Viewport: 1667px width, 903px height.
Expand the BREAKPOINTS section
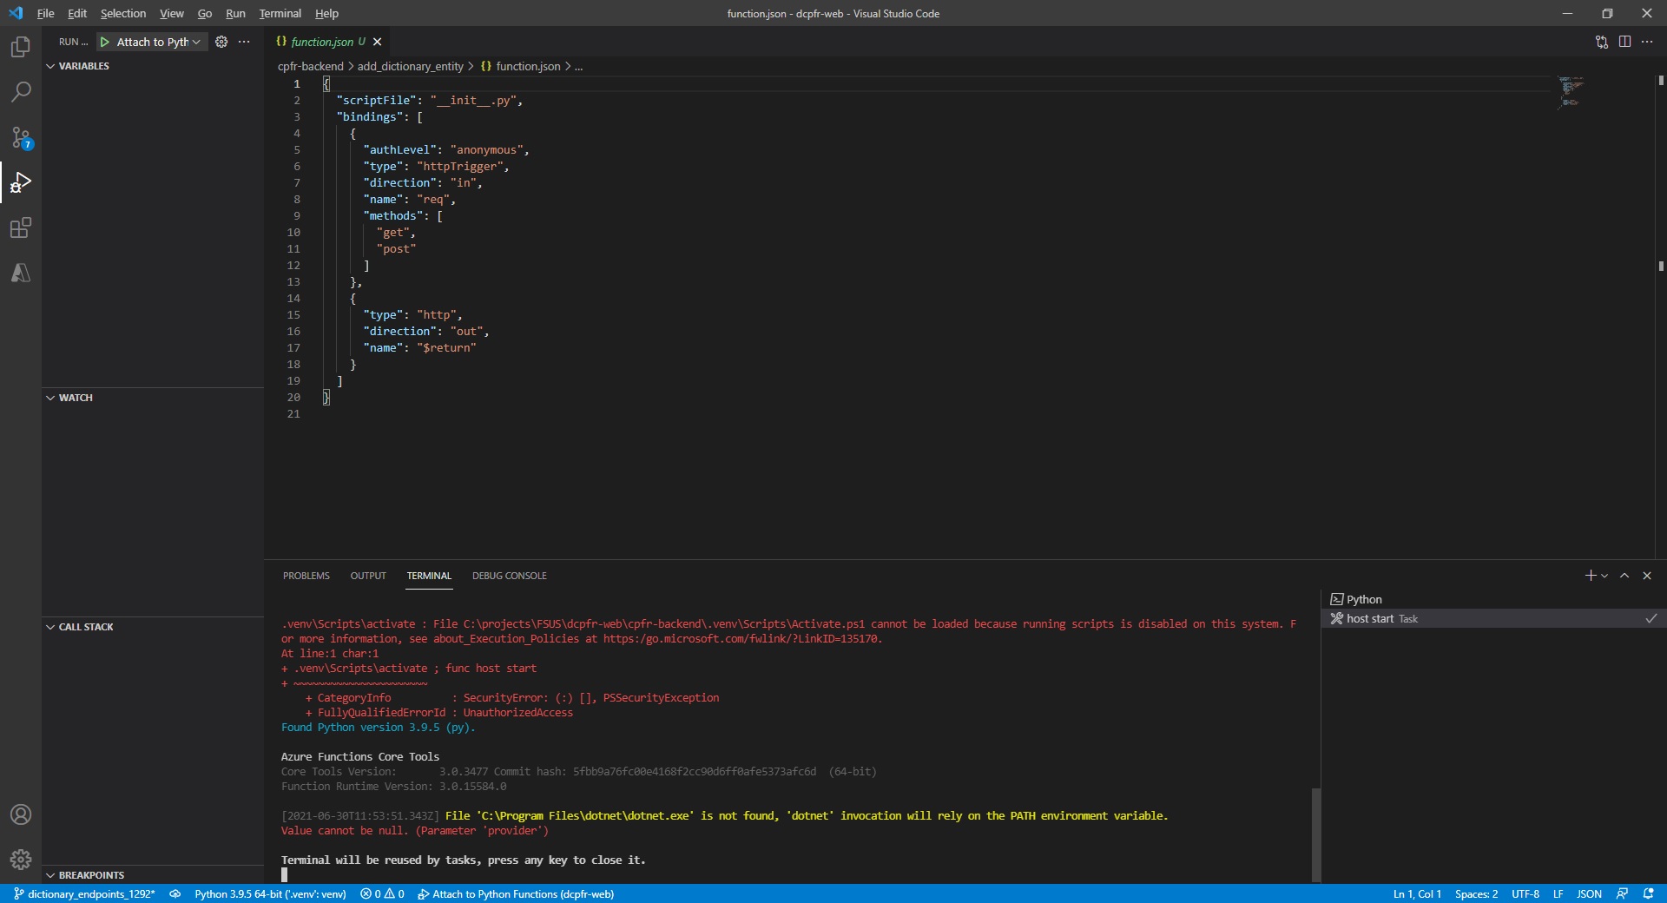[x=153, y=875]
